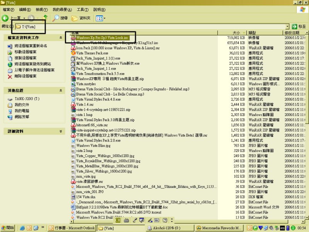Select Vista Visual Styles Pack 4.0.exe icon
The width and height of the screenshot is (309, 232).
(x=73, y=99)
